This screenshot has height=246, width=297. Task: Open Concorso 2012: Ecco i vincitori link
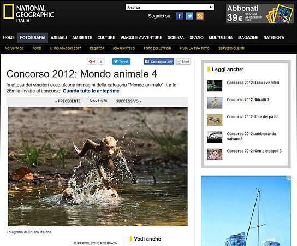[x=253, y=83]
